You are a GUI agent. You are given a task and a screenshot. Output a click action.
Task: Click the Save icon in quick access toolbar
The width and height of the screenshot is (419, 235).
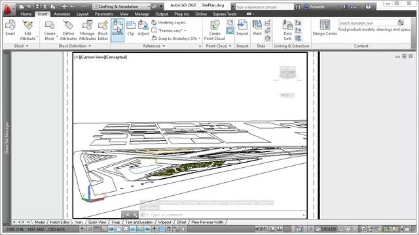tap(37, 7)
